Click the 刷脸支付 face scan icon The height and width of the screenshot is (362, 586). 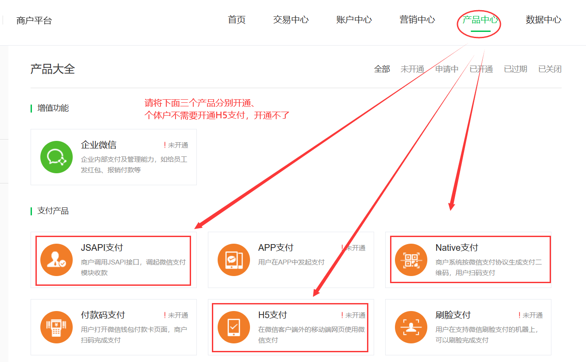[411, 327]
